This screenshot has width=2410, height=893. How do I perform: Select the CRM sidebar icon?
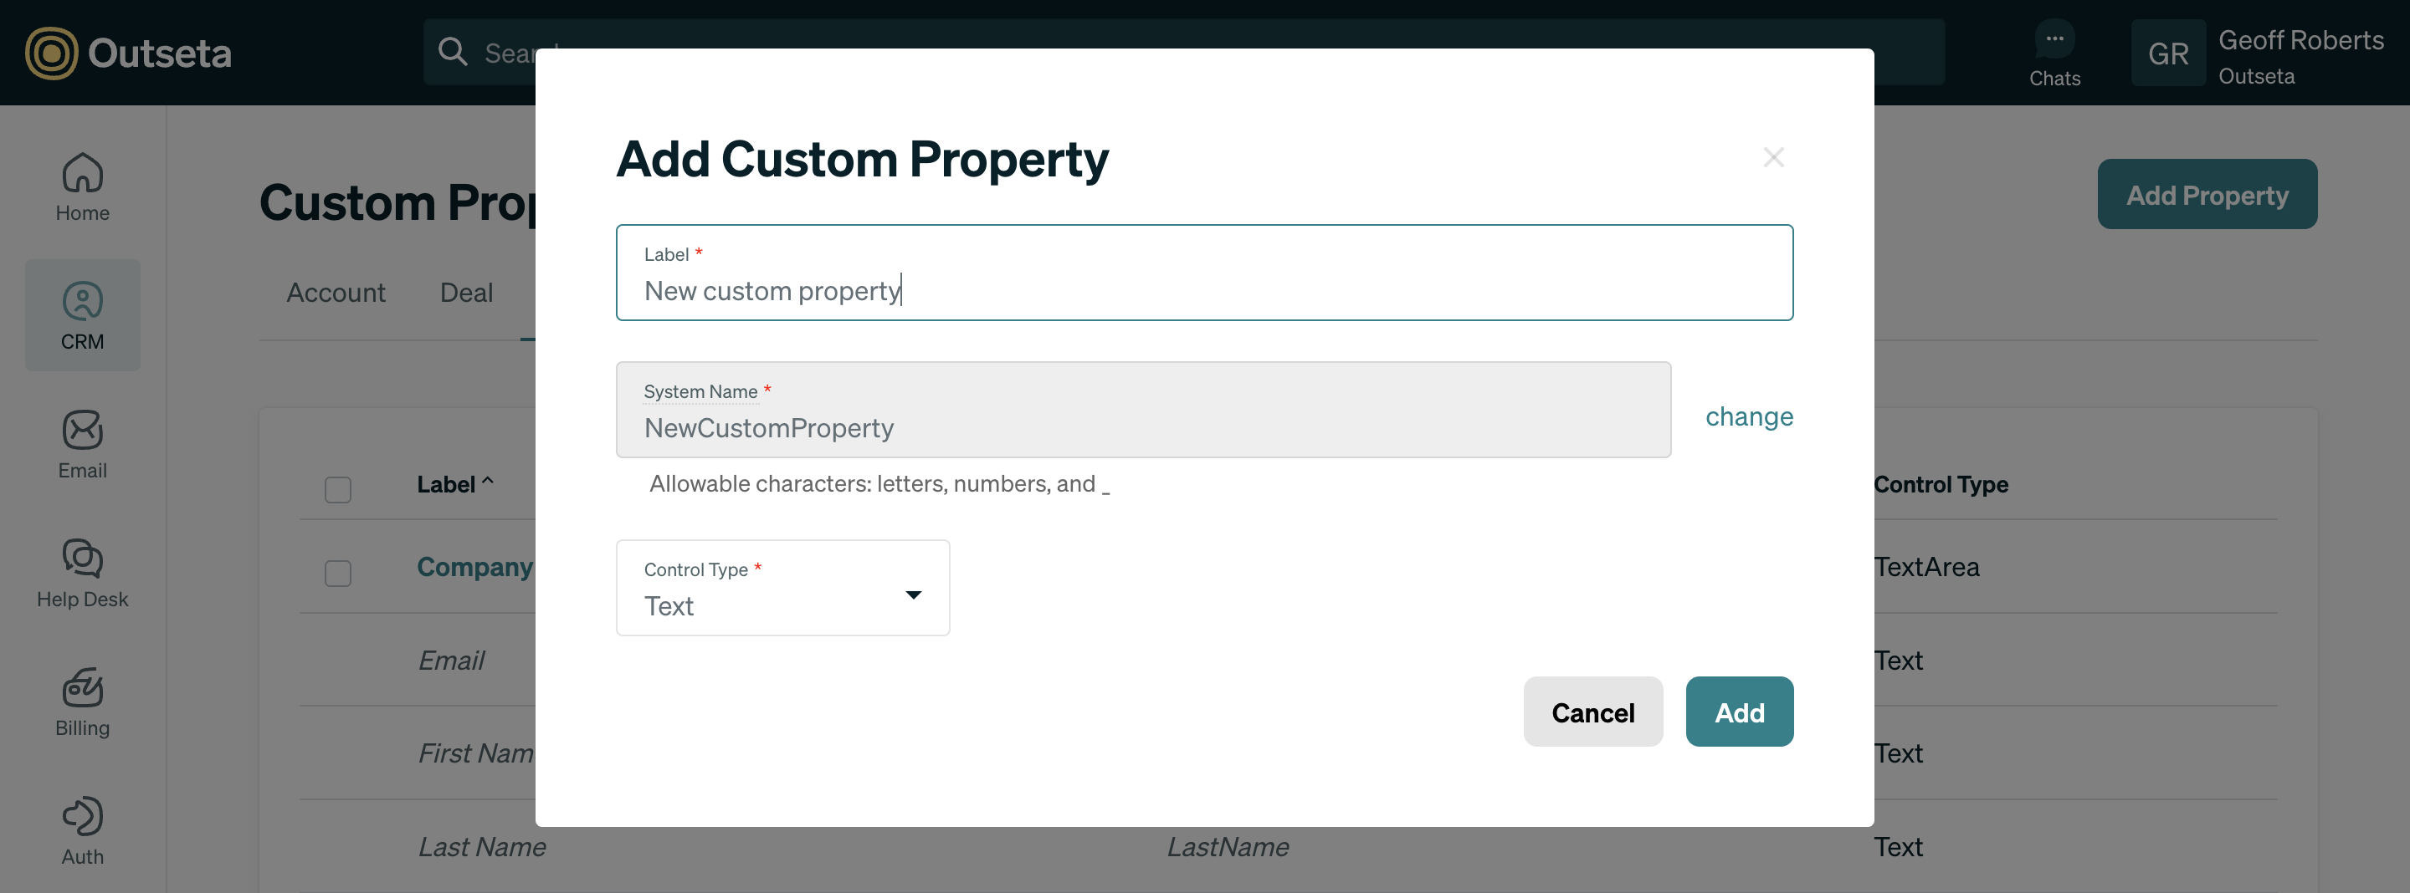point(82,315)
